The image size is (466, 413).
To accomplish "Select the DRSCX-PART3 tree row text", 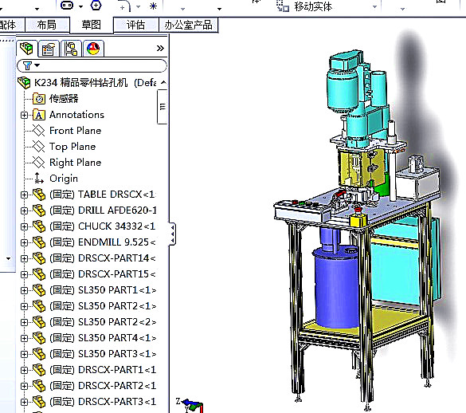I will (103, 402).
